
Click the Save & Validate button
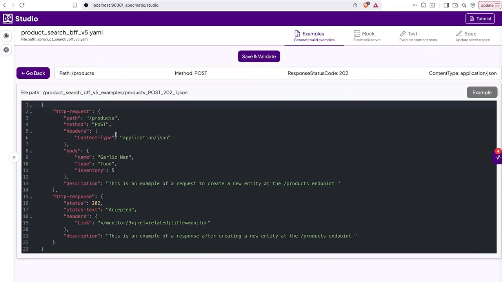pos(259,56)
